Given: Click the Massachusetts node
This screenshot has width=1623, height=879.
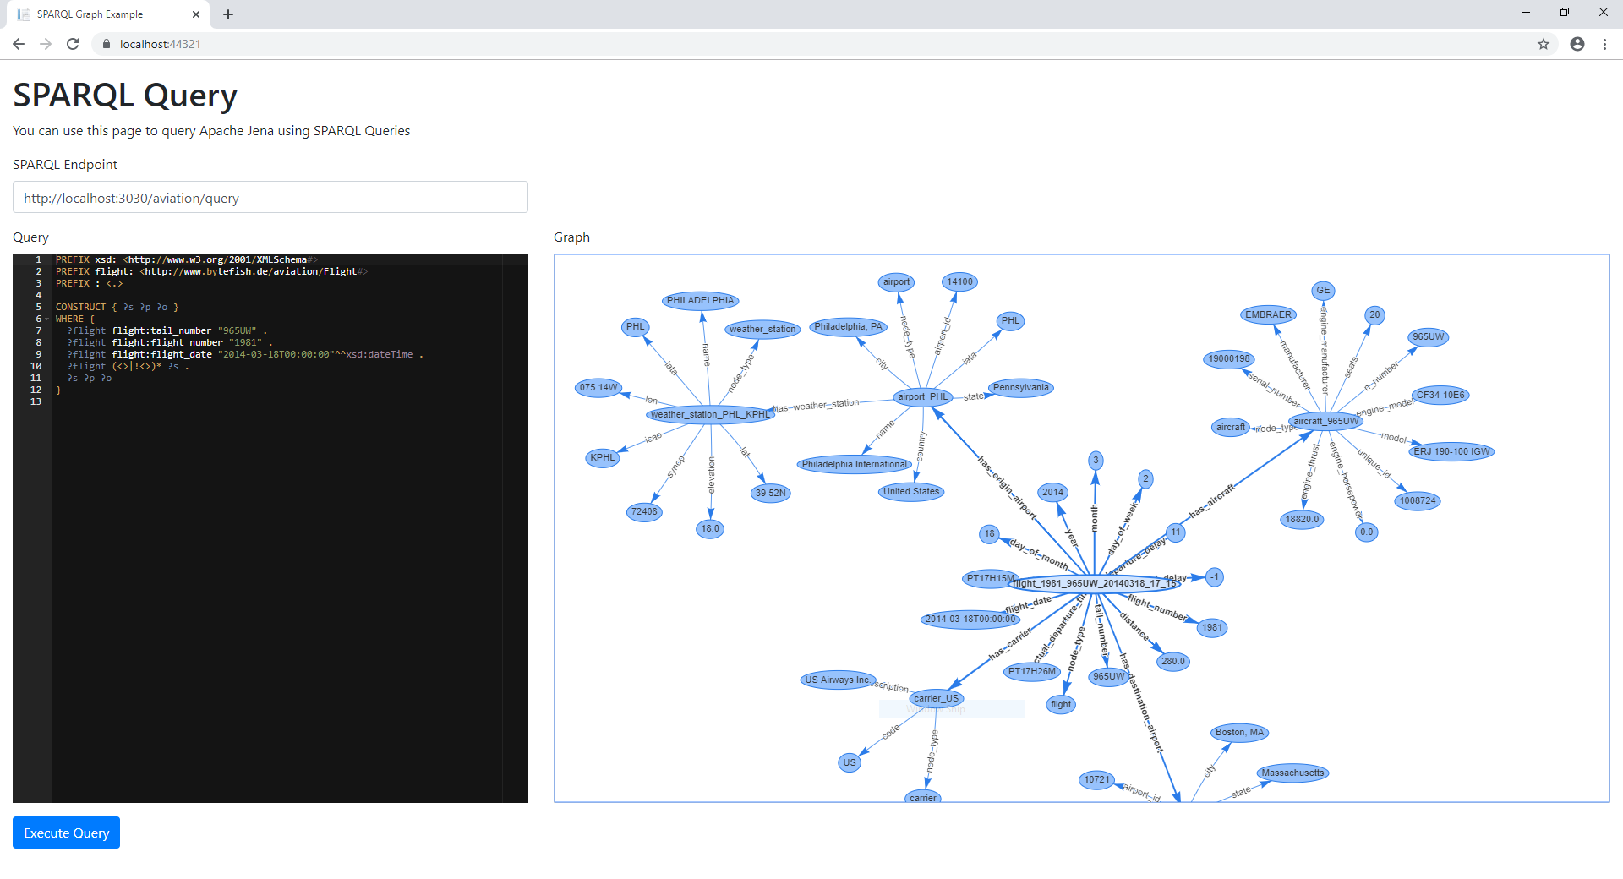Looking at the screenshot, I should (1292, 773).
